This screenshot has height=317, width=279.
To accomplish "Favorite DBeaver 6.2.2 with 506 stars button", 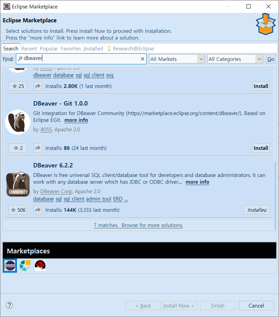I will 18,210.
